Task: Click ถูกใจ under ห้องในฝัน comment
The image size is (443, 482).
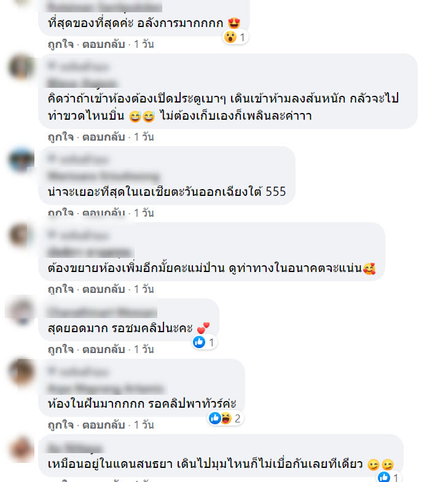Action: coord(61,425)
